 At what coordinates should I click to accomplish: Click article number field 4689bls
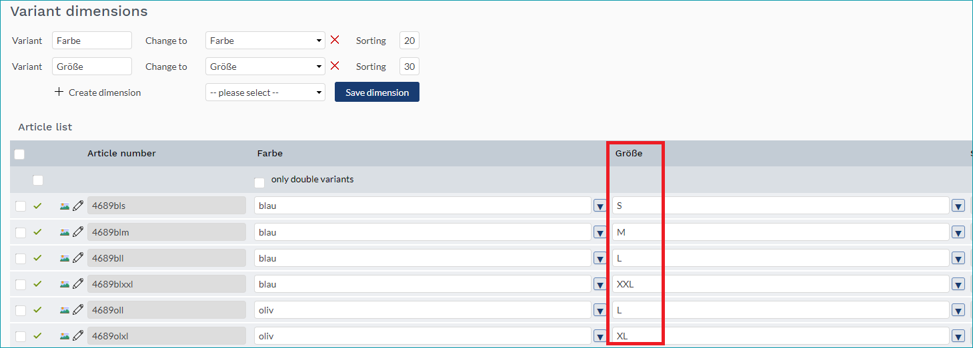[x=167, y=206]
